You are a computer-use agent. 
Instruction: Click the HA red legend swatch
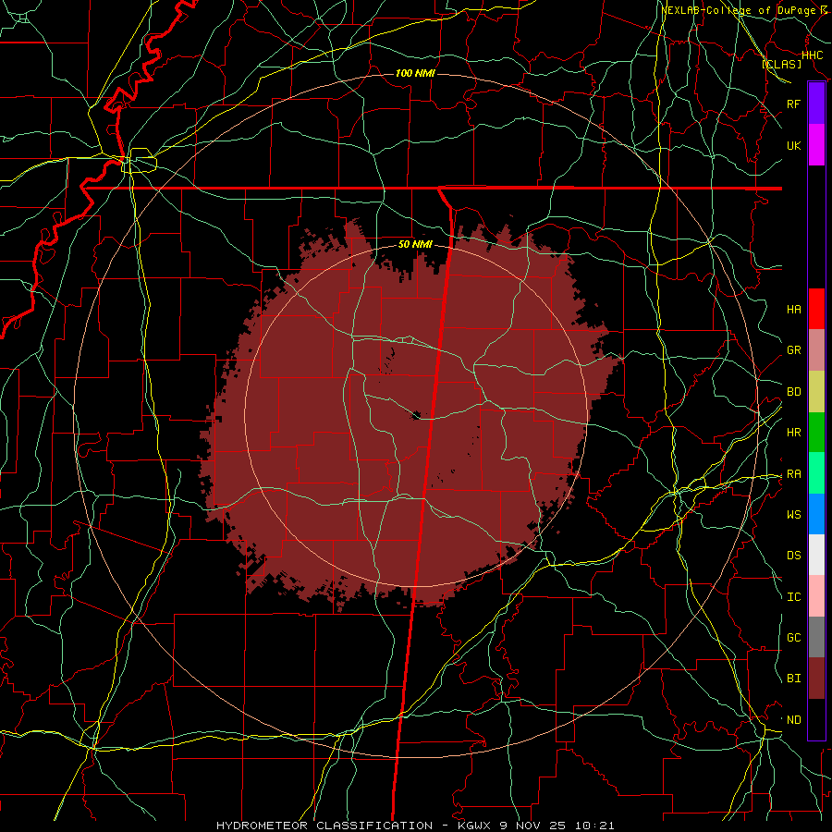click(816, 309)
